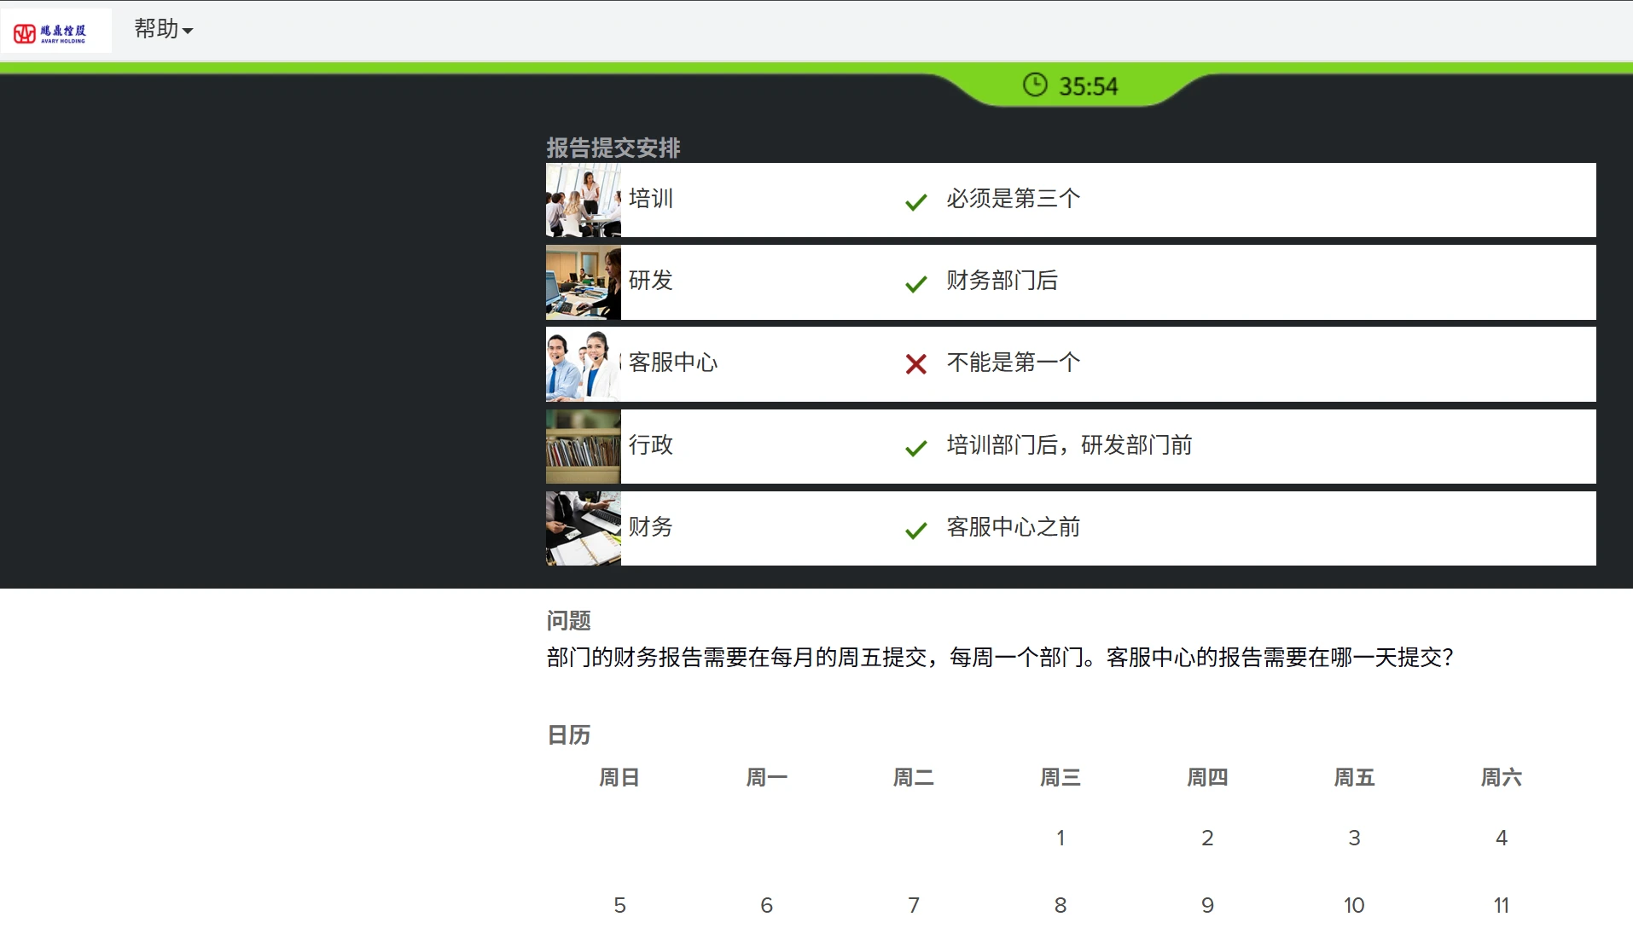Click the 周二 column header

coord(914,777)
